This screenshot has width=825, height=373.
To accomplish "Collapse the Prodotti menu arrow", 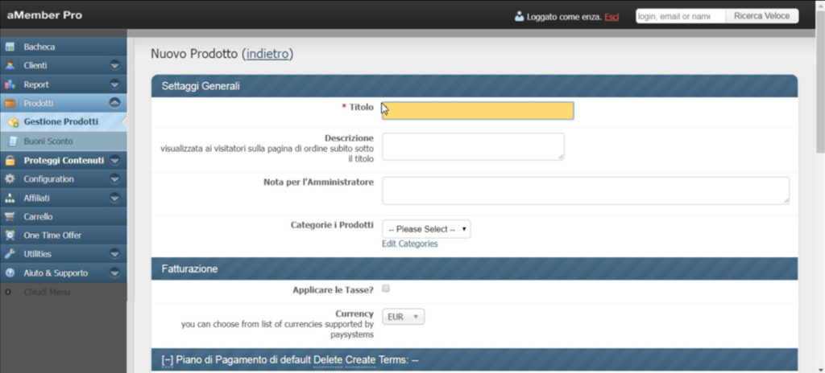I will [x=114, y=103].
